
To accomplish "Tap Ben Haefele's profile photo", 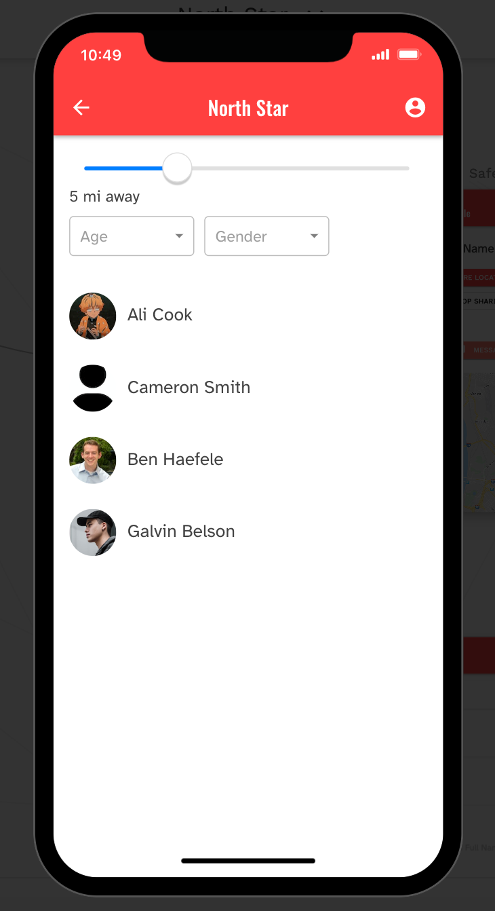I will pyautogui.click(x=93, y=460).
